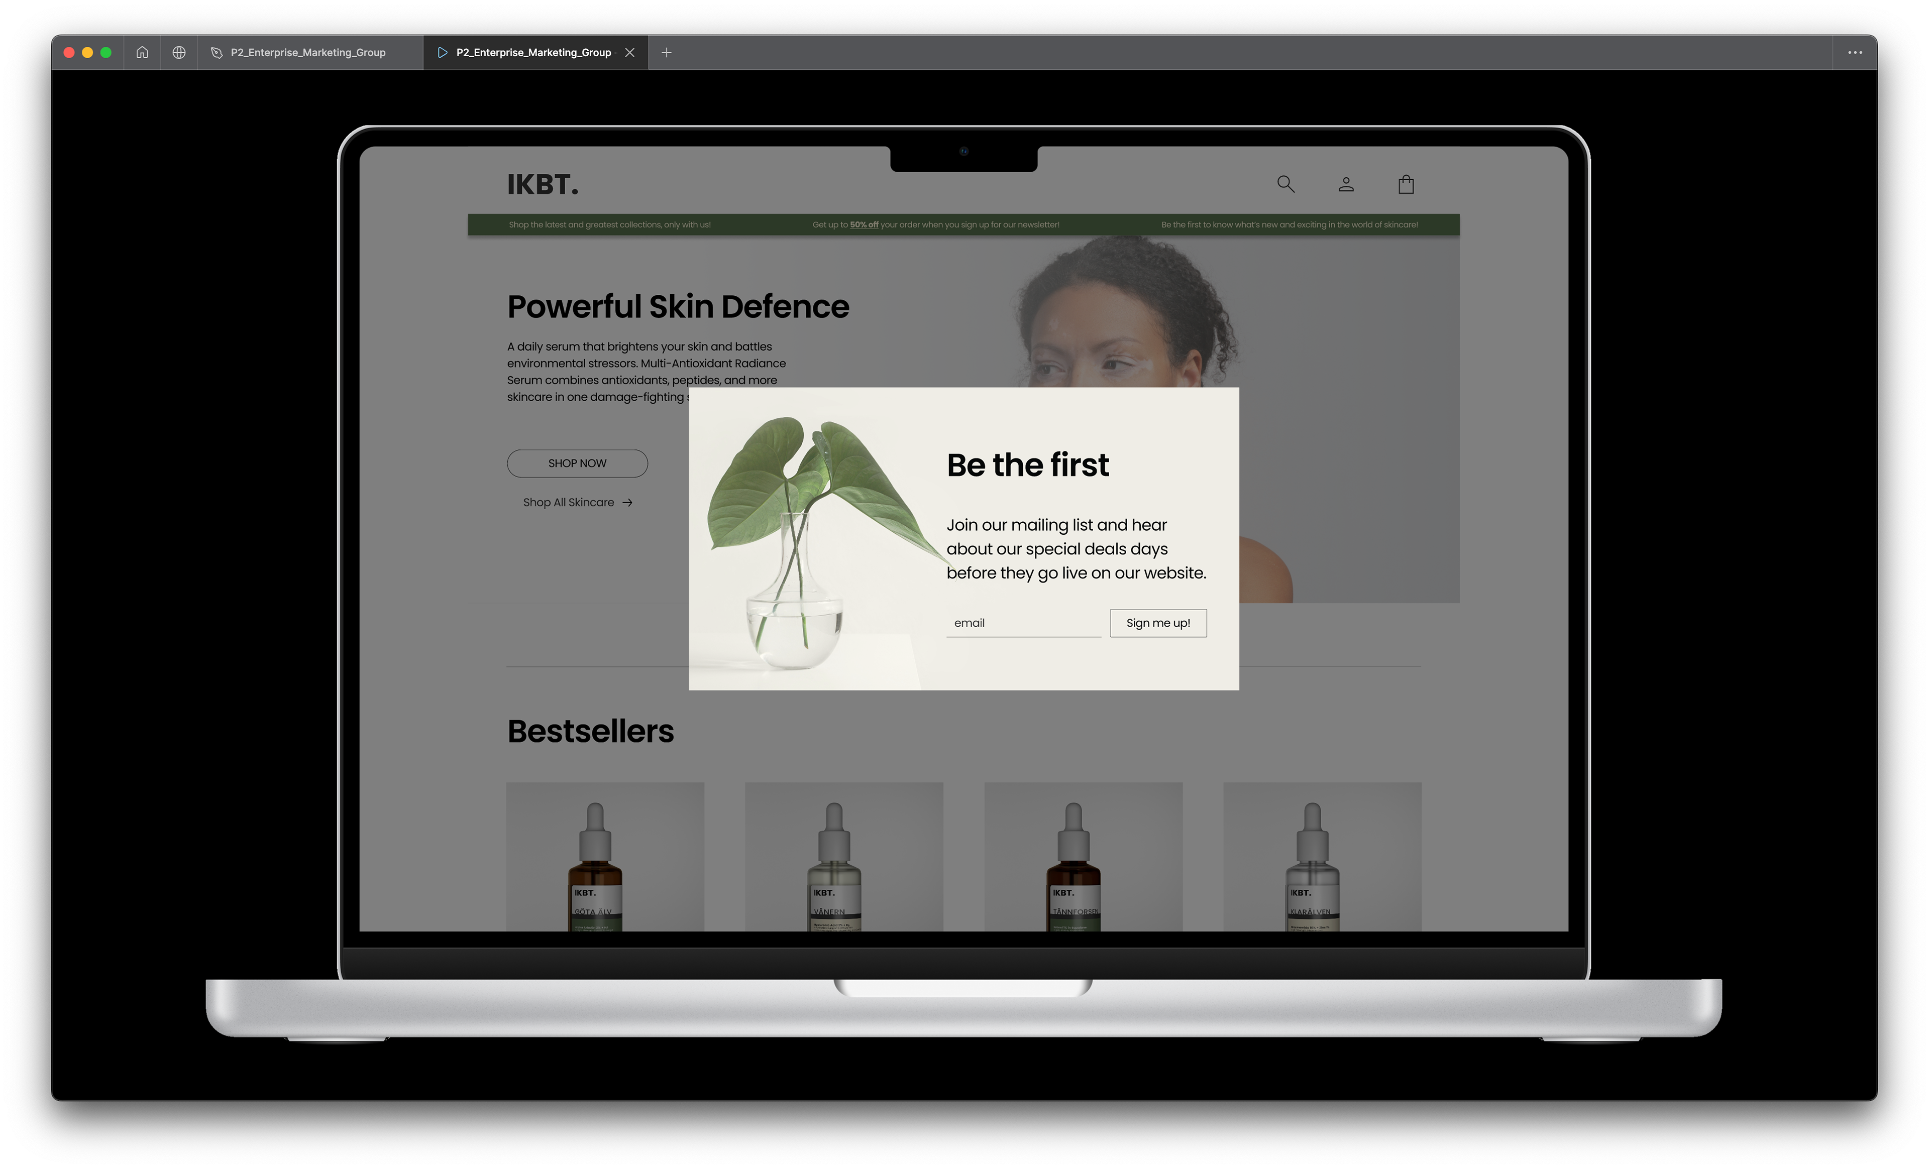Click the IKBT. logo
The image size is (1929, 1169).
coord(543,185)
